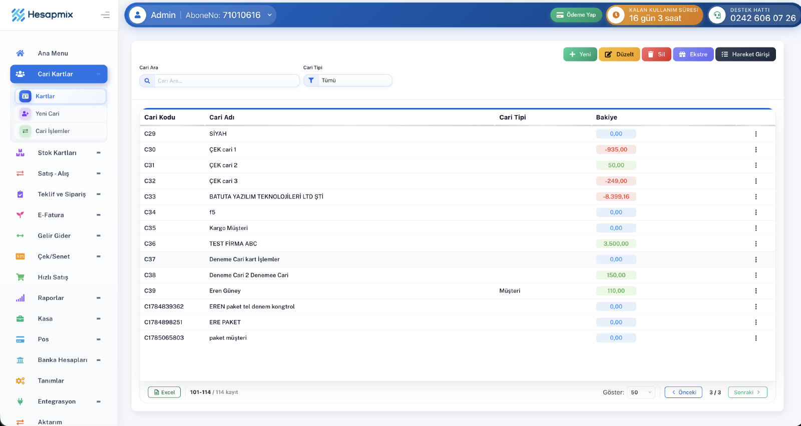Click the Tanımlar gears icon

click(x=20, y=380)
